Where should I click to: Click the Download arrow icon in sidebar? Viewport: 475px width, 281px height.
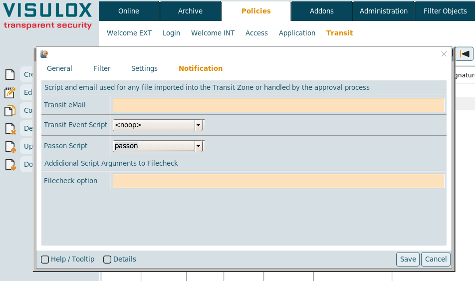click(x=10, y=165)
